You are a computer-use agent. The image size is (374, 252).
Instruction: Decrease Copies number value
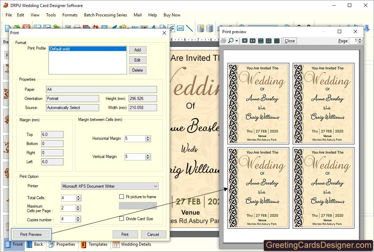[x=78, y=221]
